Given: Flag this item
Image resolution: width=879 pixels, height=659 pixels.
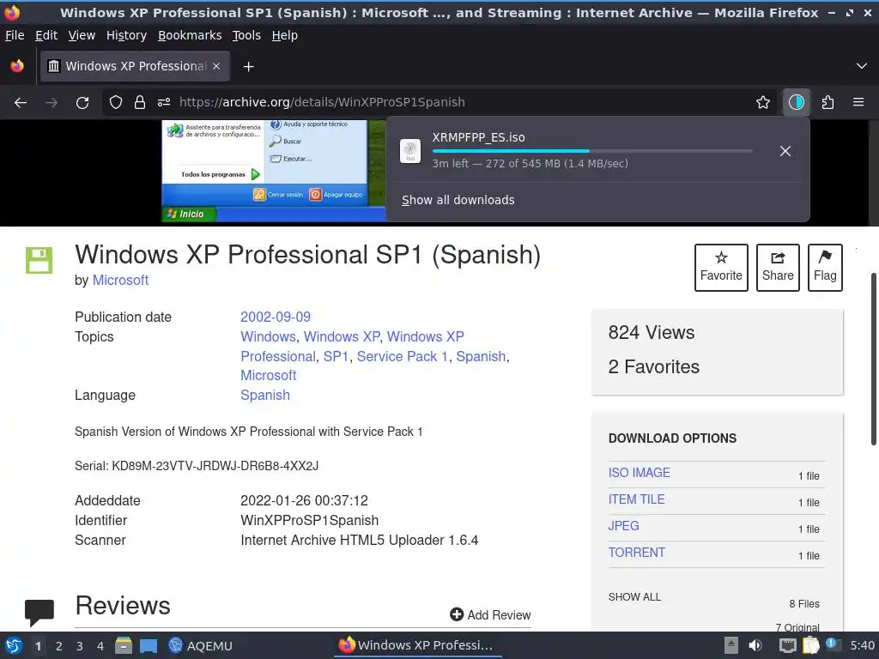Looking at the screenshot, I should [x=825, y=268].
